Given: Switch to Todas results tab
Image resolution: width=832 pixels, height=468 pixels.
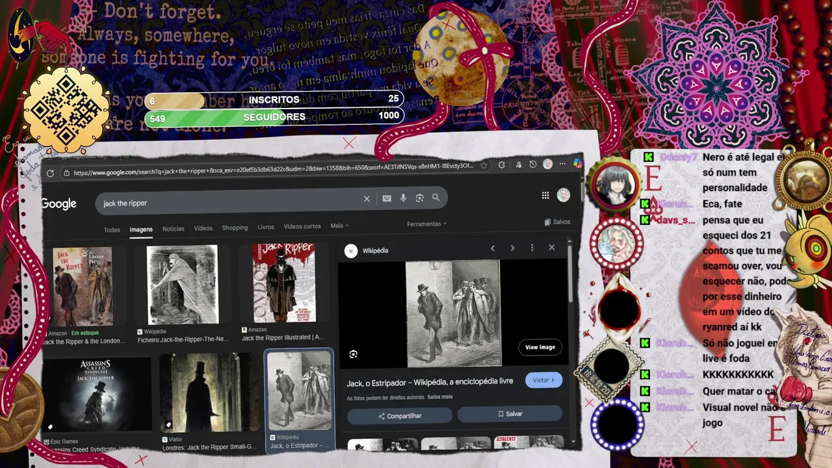Looking at the screenshot, I should (x=112, y=230).
